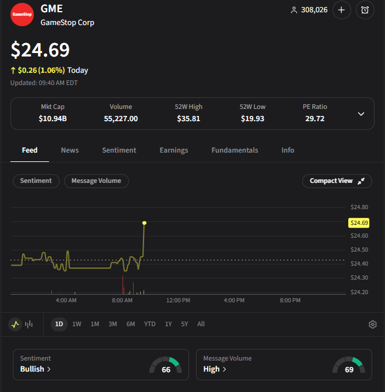Select the 6M chart range
385x392 pixels.
click(131, 324)
